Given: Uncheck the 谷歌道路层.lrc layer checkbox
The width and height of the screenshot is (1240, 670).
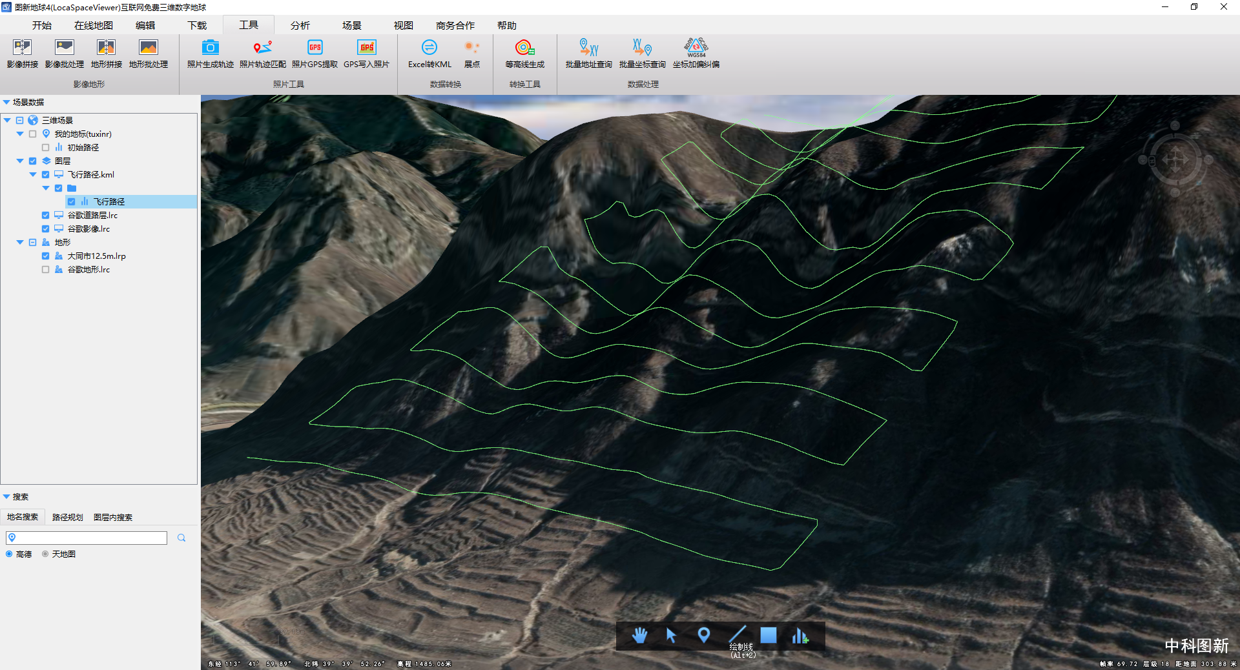Looking at the screenshot, I should (x=45, y=216).
